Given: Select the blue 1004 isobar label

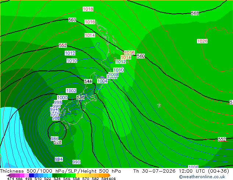Looking at the screenshot, I should click(x=102, y=81).
